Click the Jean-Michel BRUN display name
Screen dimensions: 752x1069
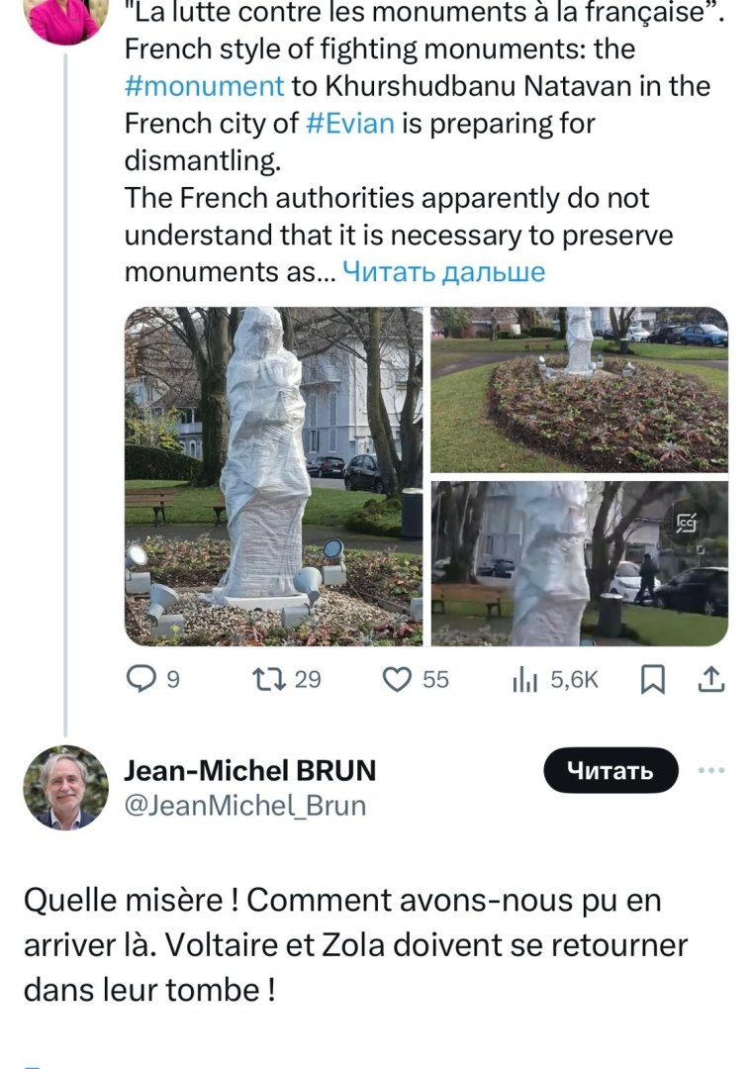coord(250,771)
